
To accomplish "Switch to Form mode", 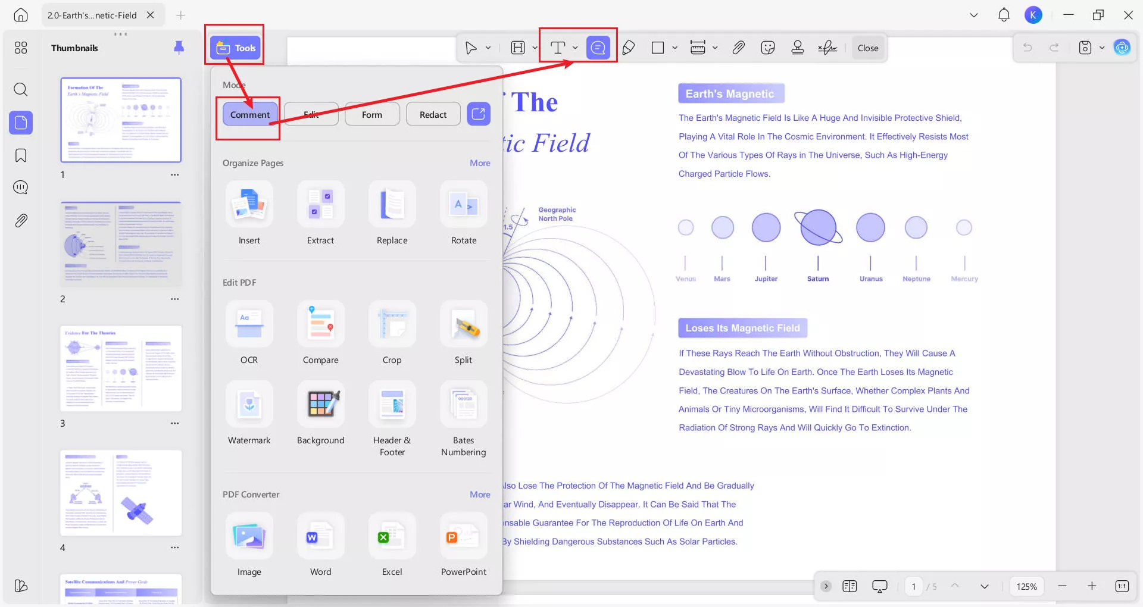I will coord(372,114).
